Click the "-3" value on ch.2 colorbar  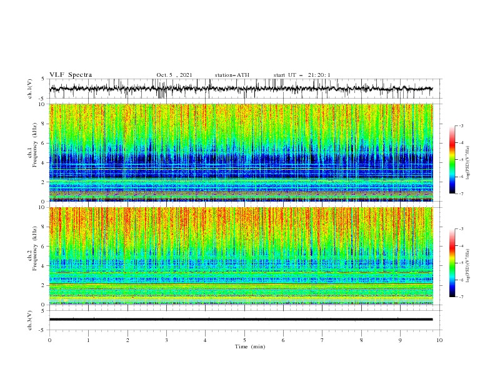(x=461, y=229)
